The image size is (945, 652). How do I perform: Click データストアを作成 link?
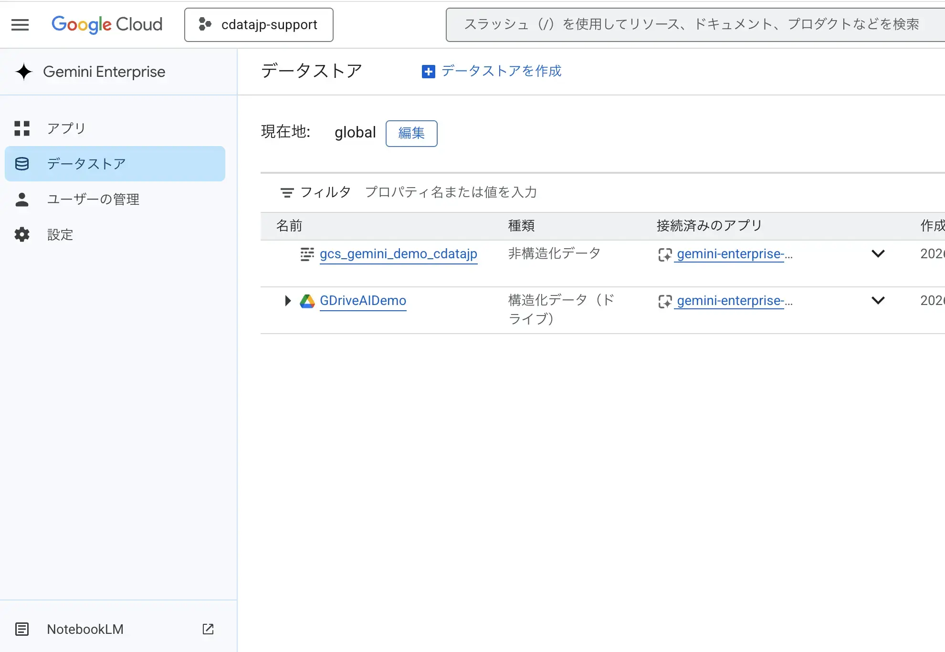501,71
